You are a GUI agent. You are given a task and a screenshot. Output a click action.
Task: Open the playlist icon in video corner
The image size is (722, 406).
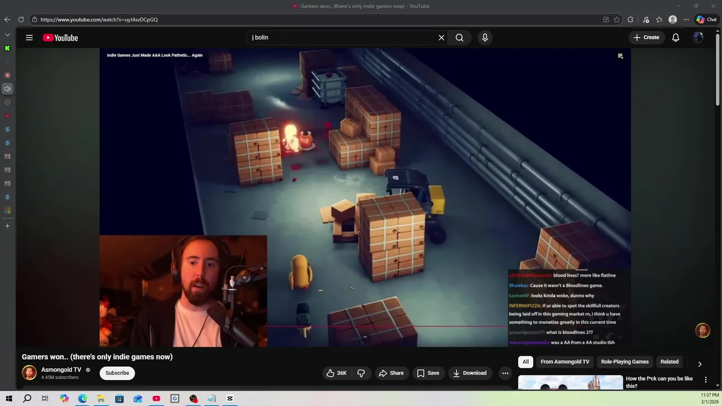click(620, 56)
